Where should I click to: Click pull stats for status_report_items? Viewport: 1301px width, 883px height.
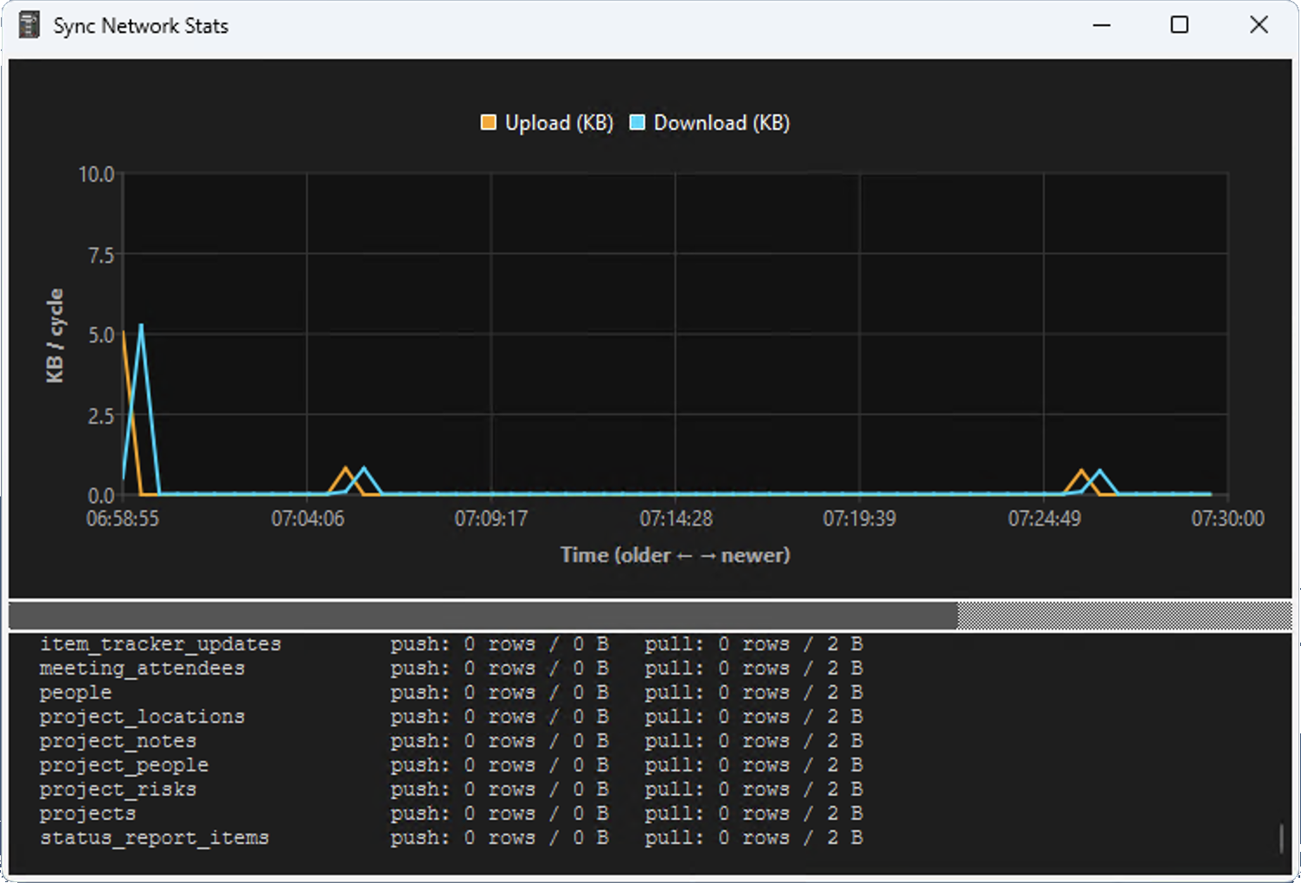753,838
